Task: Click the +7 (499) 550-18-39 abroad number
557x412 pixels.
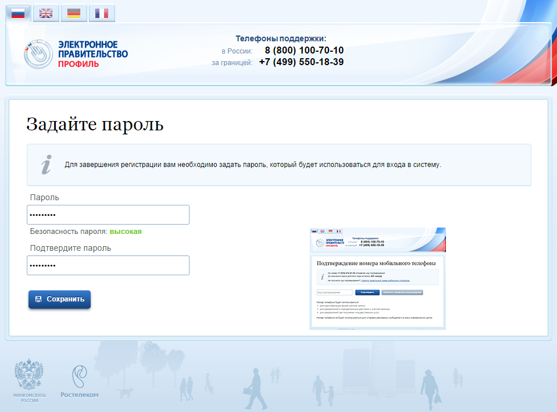Action: pyautogui.click(x=301, y=62)
